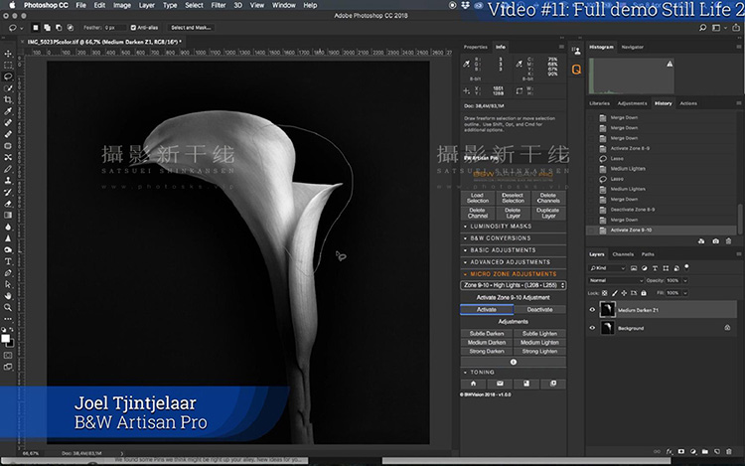Click the mail icon in Toning section

click(500, 384)
